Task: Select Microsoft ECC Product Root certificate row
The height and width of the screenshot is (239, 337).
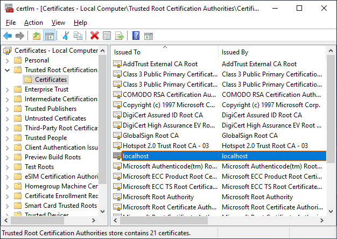Action: 220,177
